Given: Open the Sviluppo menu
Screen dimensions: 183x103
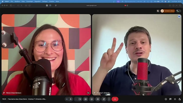Looking at the screenshot, I should tap(45, 2).
